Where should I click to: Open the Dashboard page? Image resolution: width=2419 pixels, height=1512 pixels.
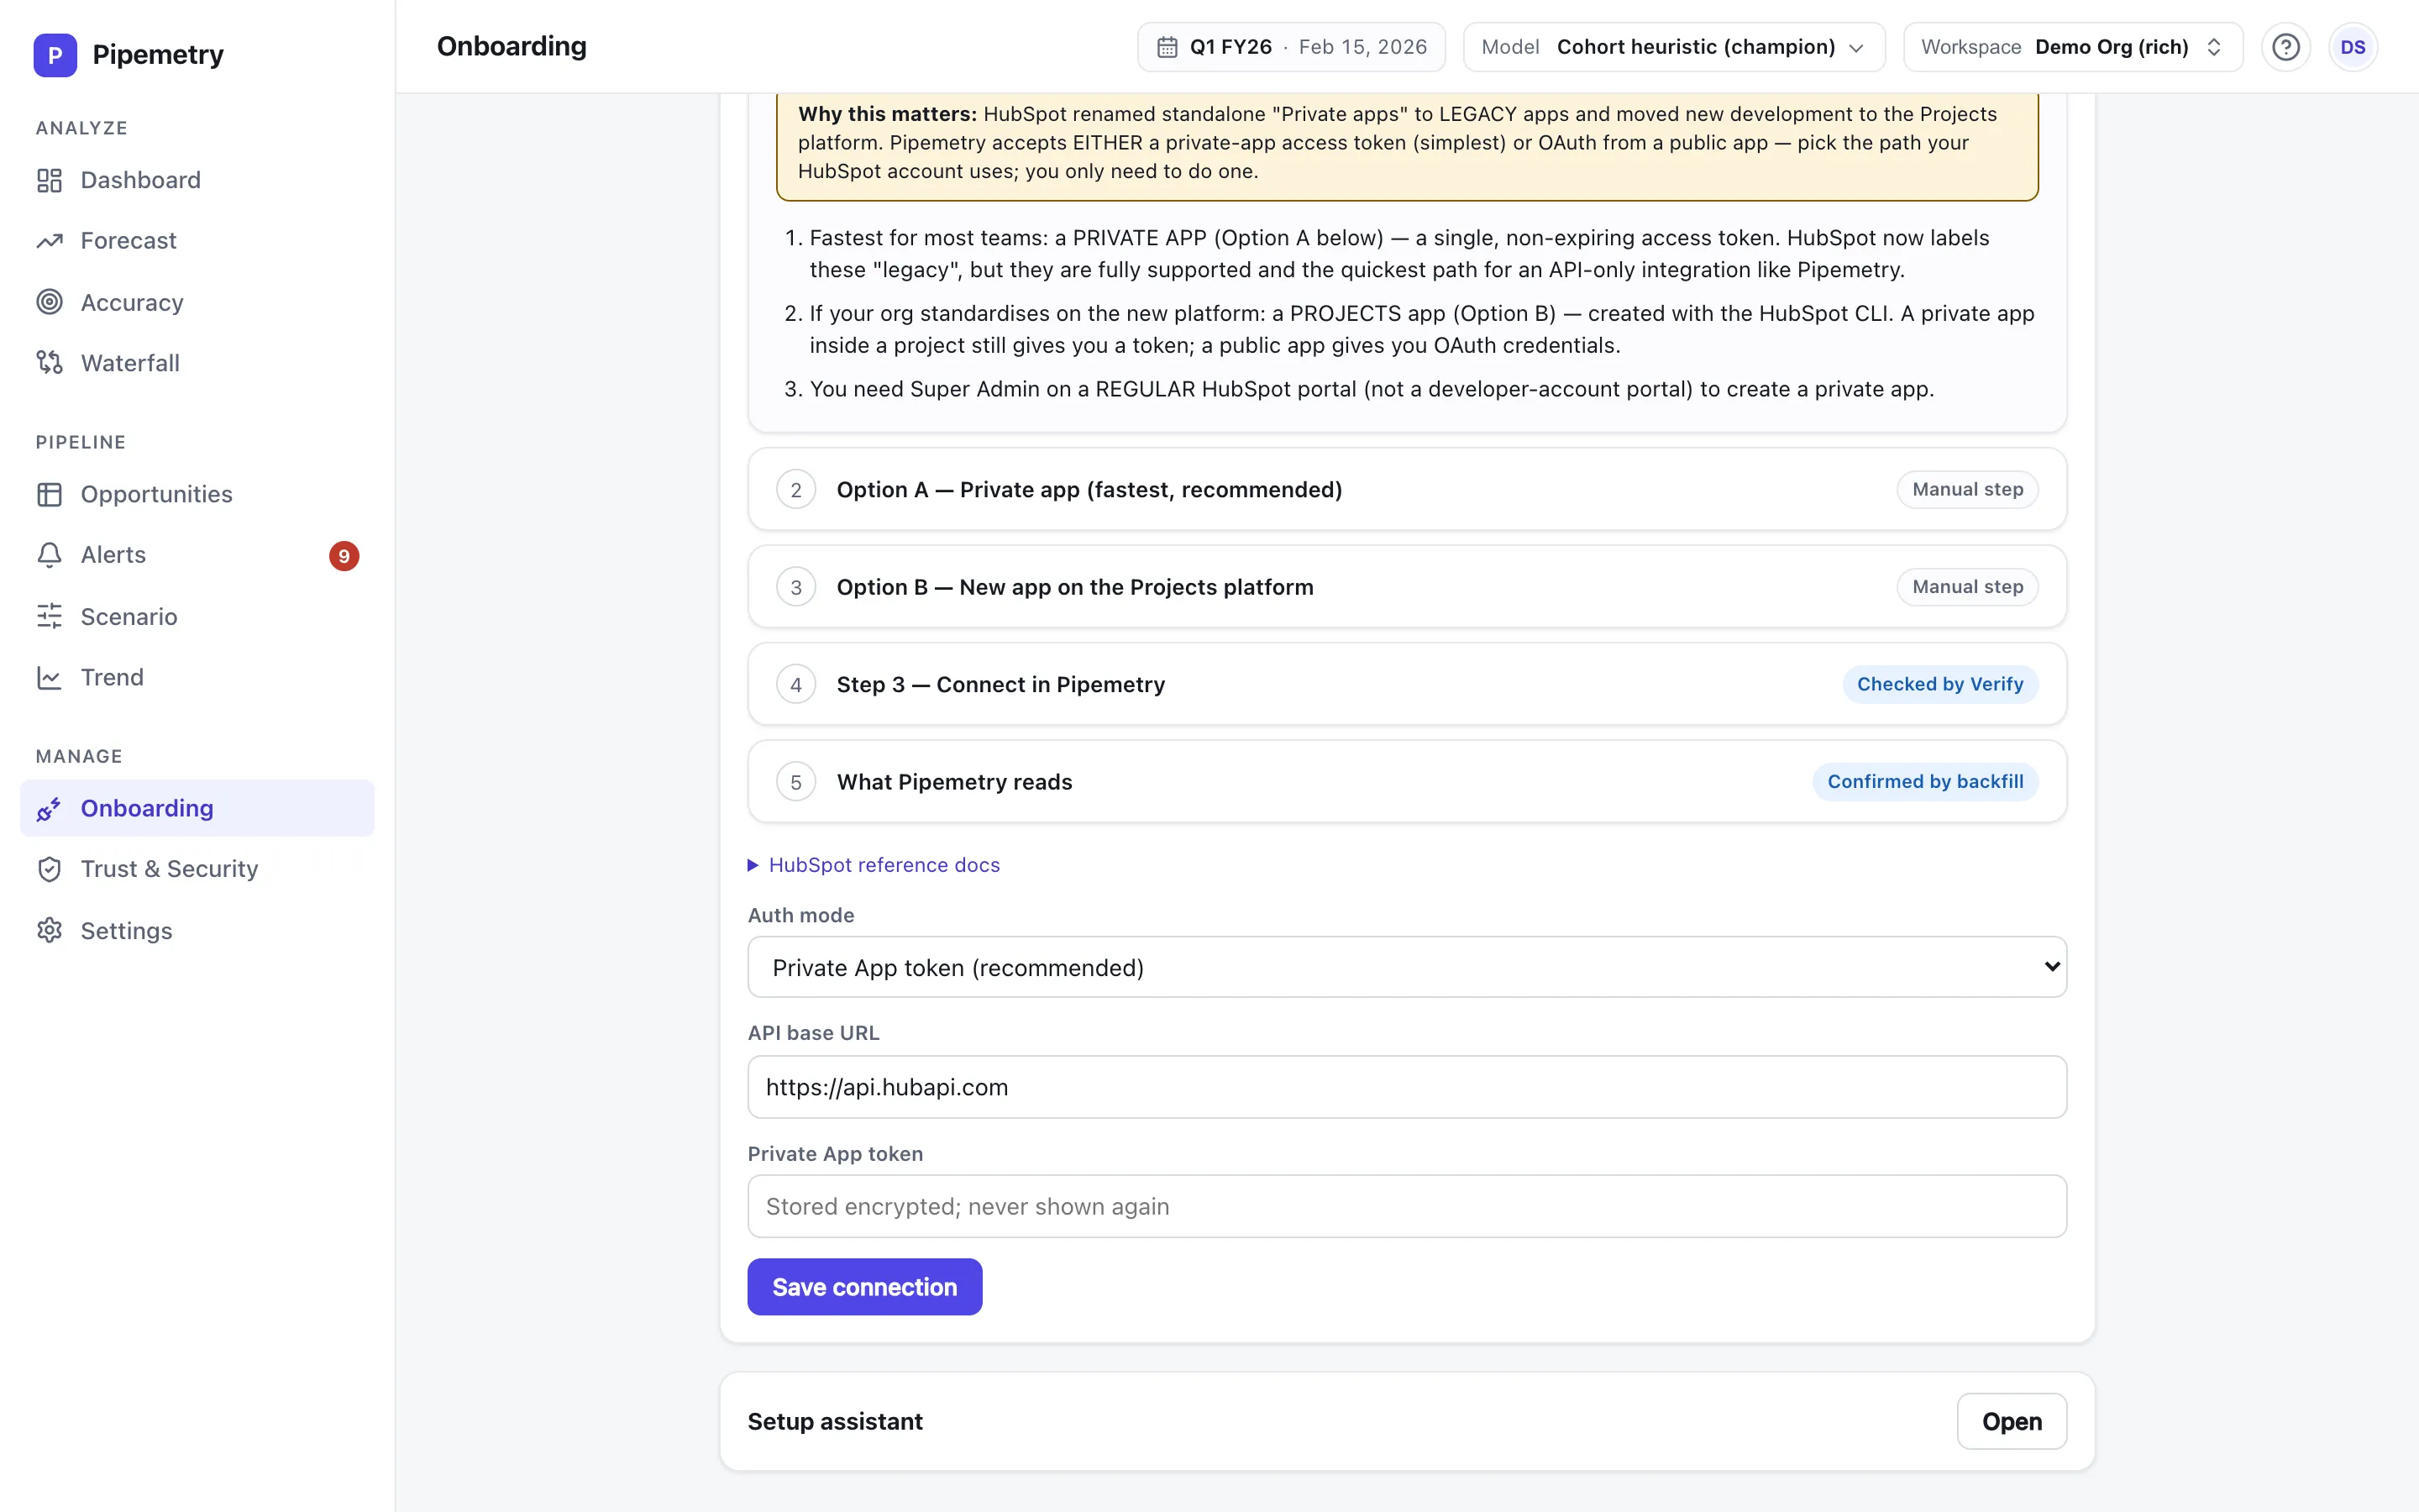coord(197,180)
